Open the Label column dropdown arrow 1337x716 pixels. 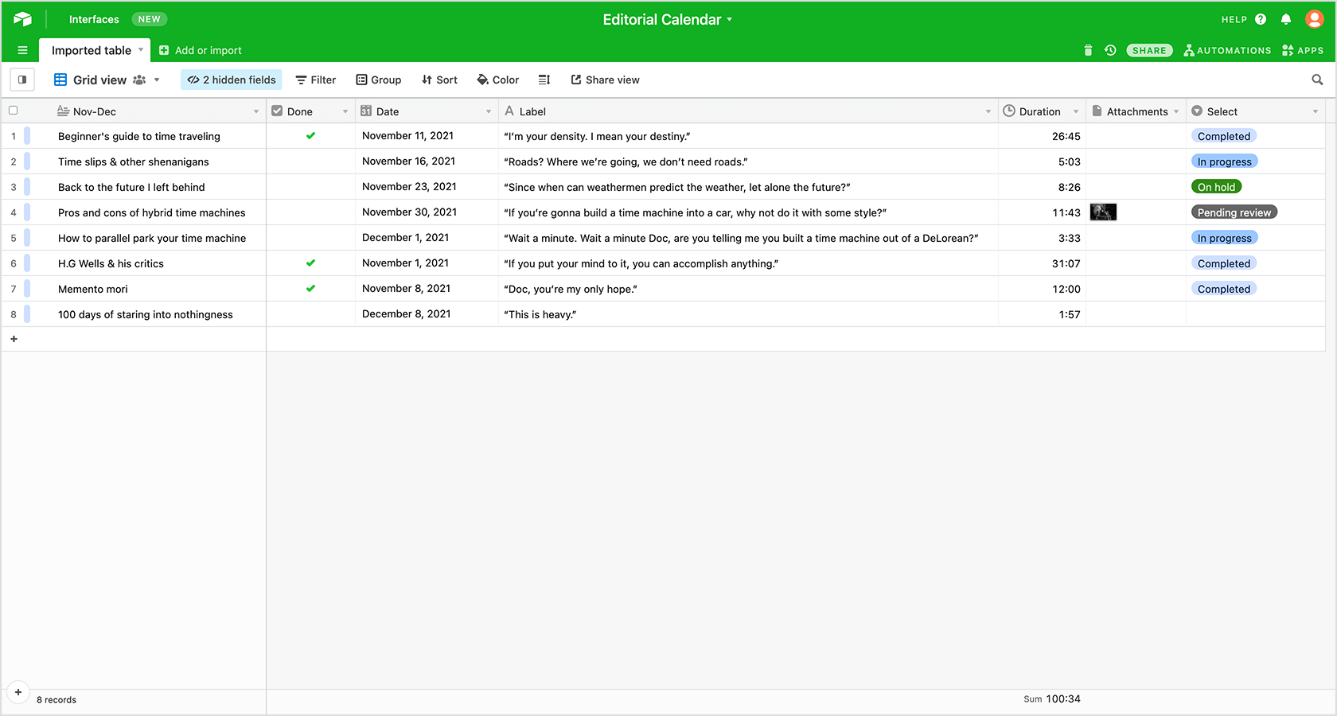point(988,111)
